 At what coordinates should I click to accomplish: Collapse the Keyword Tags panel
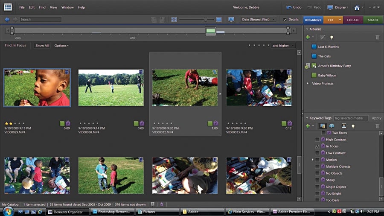tap(307, 118)
